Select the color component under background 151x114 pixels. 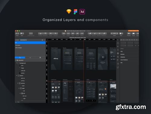pos(22,66)
